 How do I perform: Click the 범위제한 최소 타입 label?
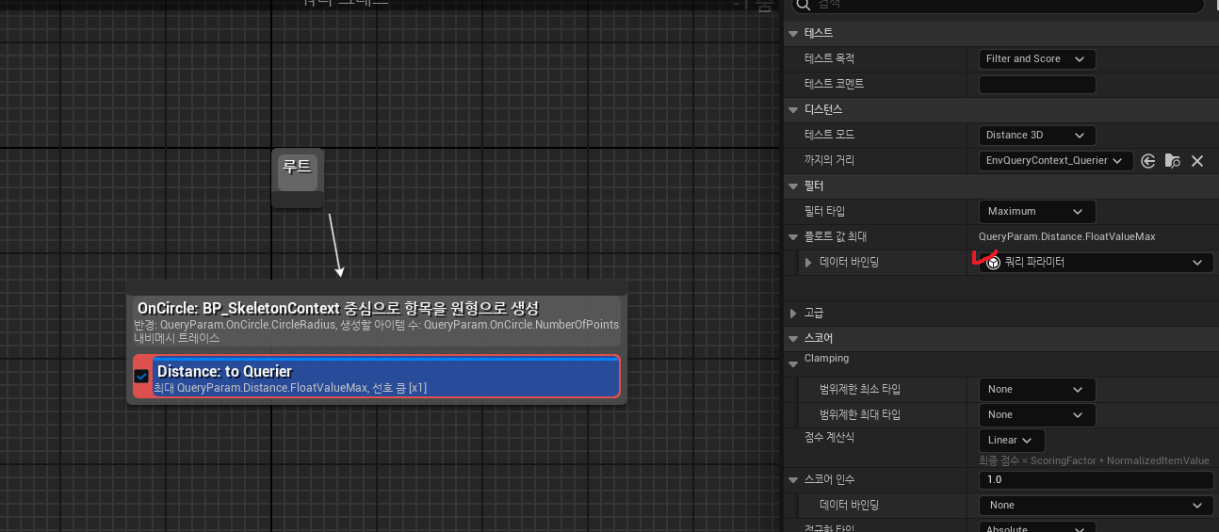click(x=860, y=389)
